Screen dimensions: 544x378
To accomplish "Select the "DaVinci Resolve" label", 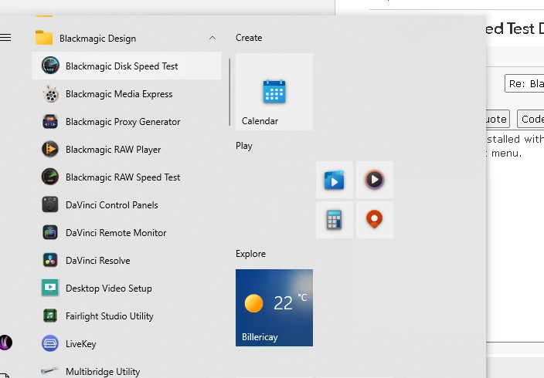I will tap(98, 261).
